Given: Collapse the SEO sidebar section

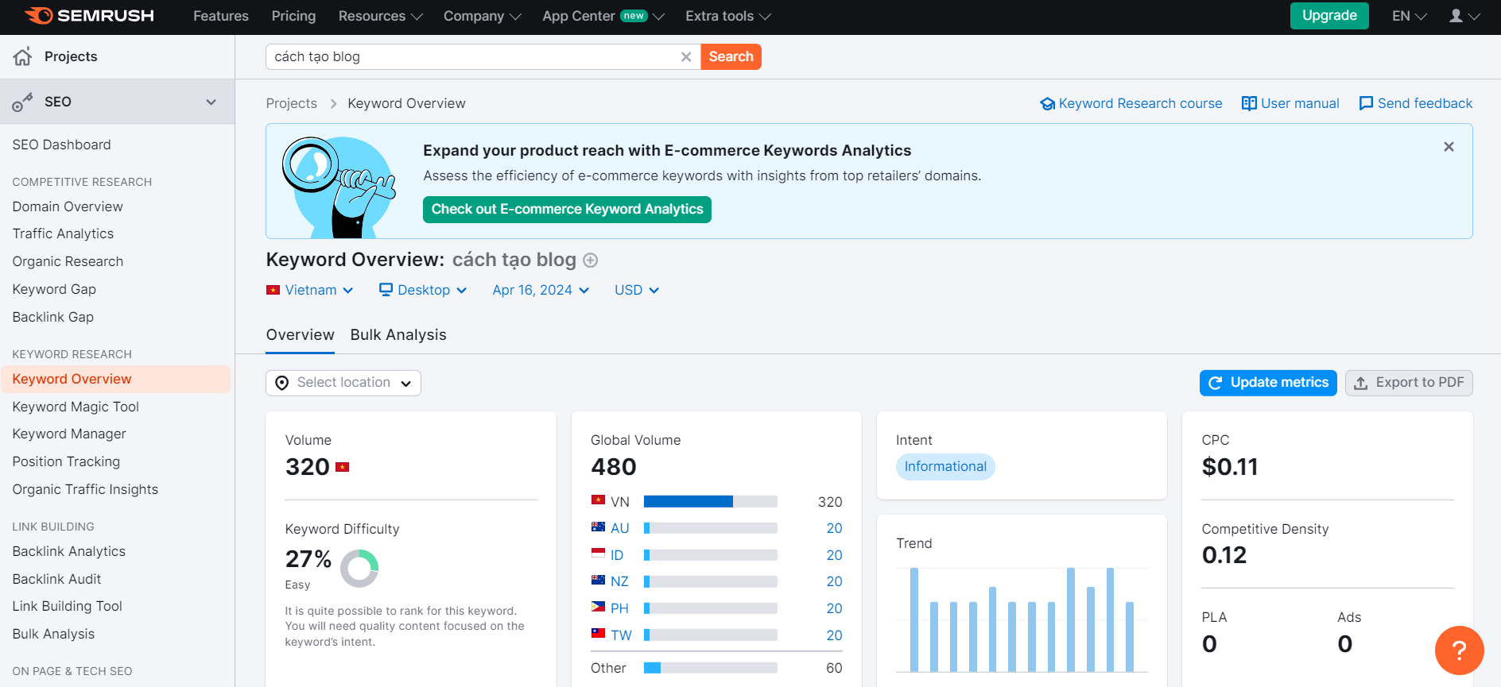Looking at the screenshot, I should pyautogui.click(x=211, y=102).
